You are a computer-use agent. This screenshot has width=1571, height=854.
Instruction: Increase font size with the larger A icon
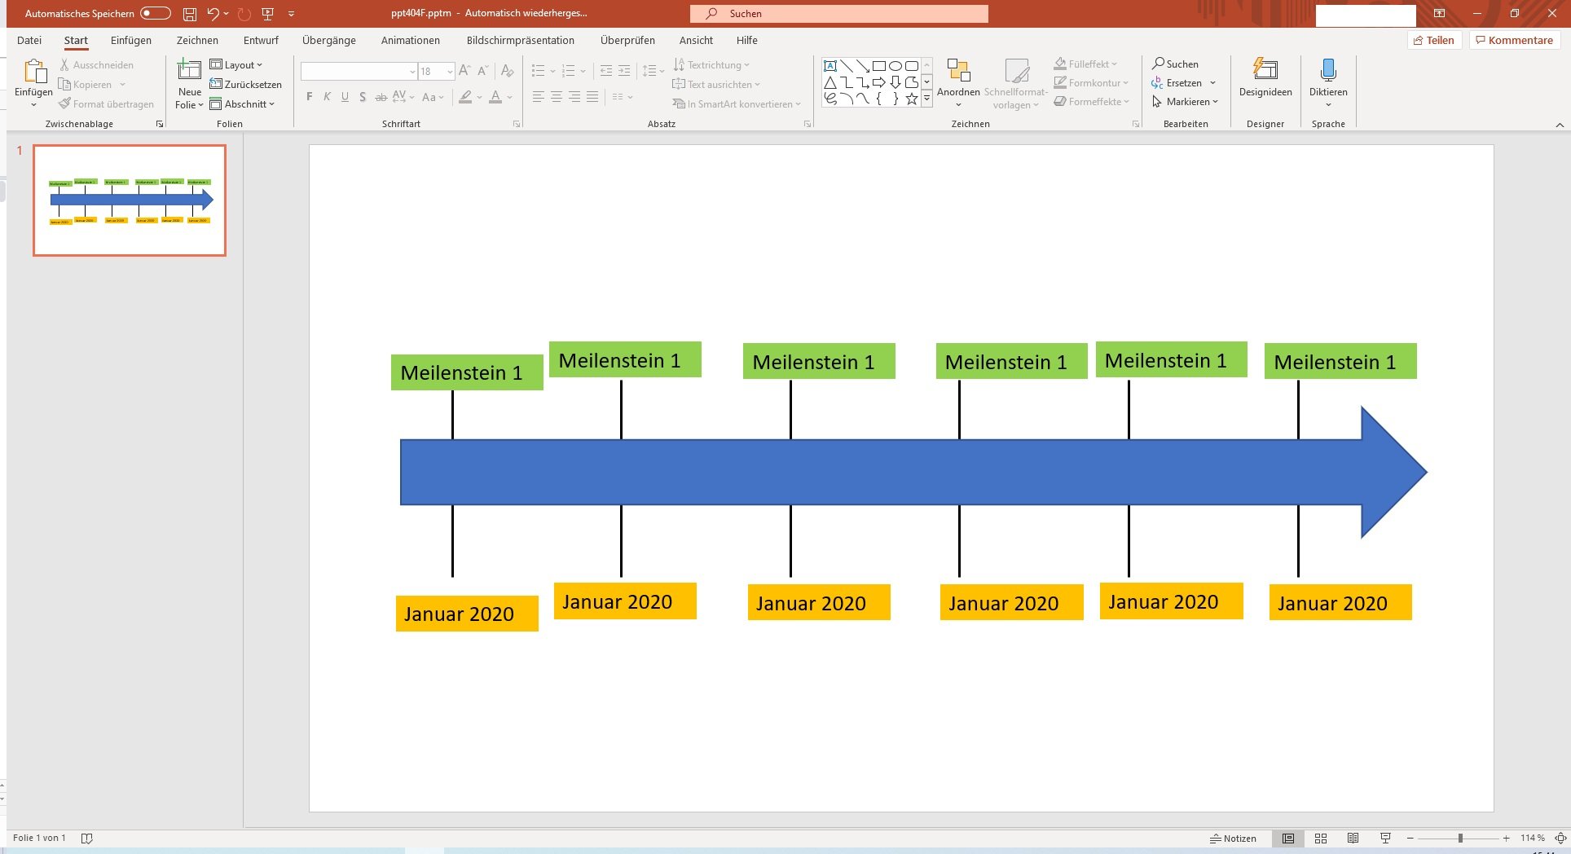click(x=464, y=71)
